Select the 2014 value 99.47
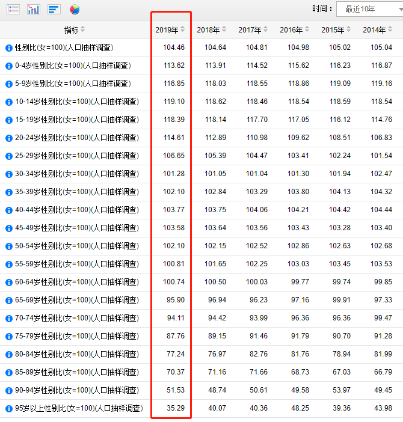The width and height of the screenshot is (403, 422). pos(383,318)
